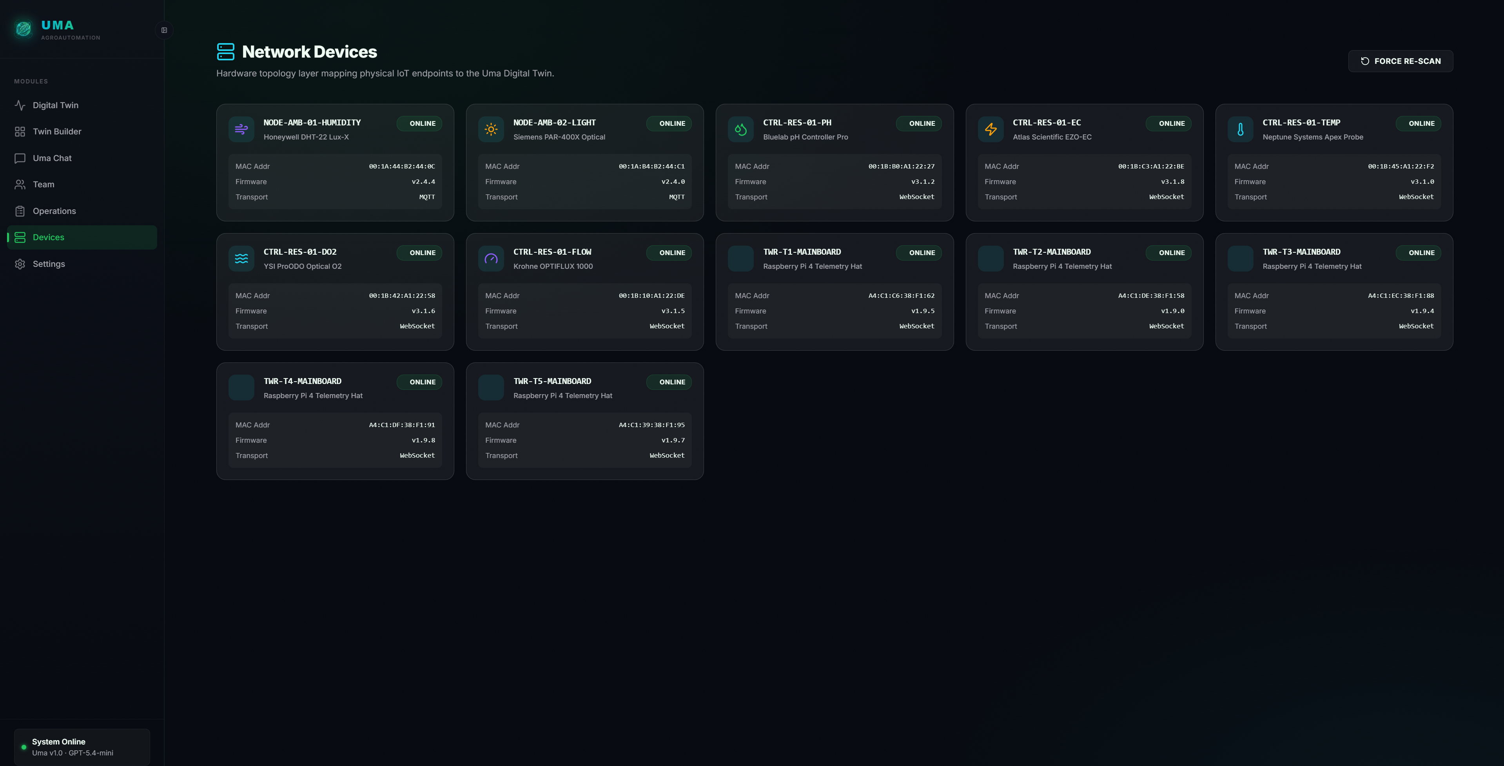Select the CTRL-RES-01-DO2 device title
Screen dimensions: 1504x766
(299, 252)
